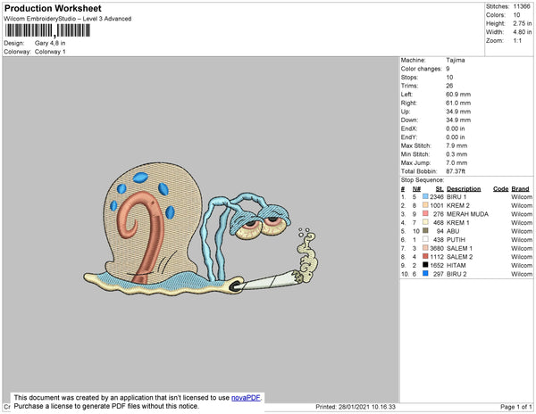
Task: Click the Stitches value 11366
Action: (x=522, y=6)
